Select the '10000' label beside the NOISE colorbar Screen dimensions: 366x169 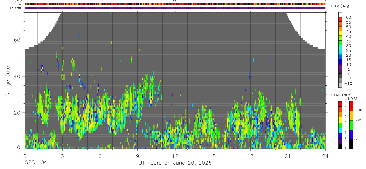point(359,110)
